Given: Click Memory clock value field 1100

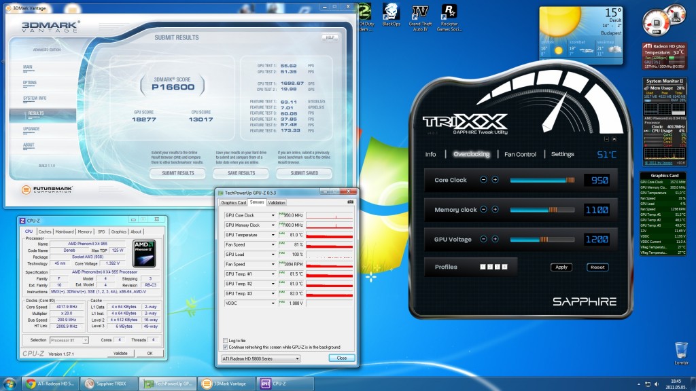Looking at the screenshot, I should coord(597,210).
